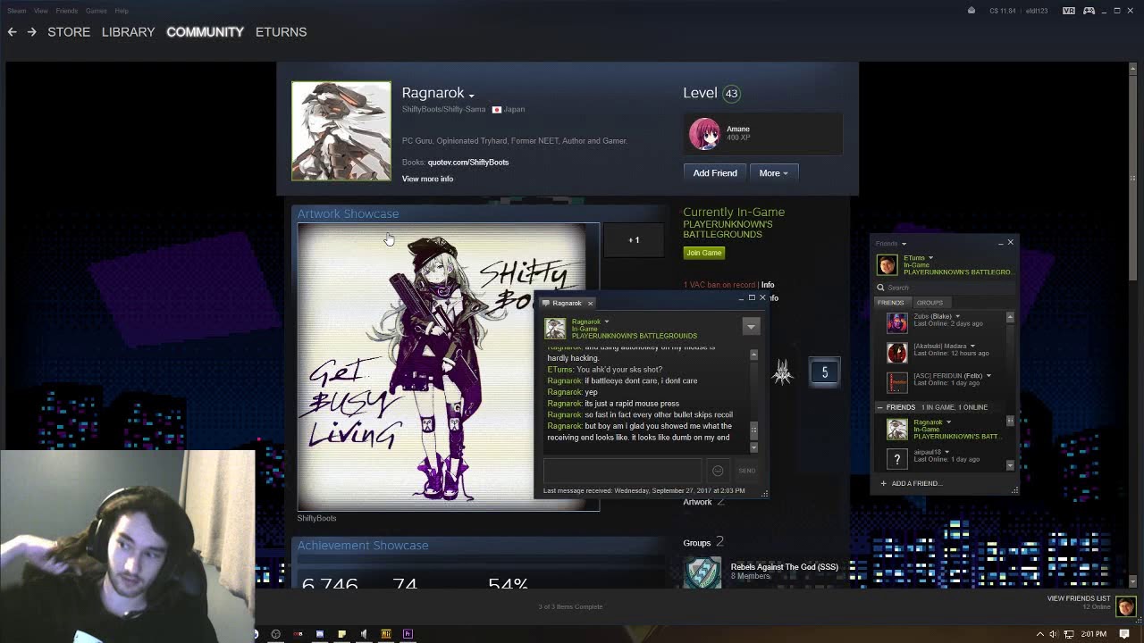
Task: Open the Windows action center icon
Action: tap(1124, 634)
